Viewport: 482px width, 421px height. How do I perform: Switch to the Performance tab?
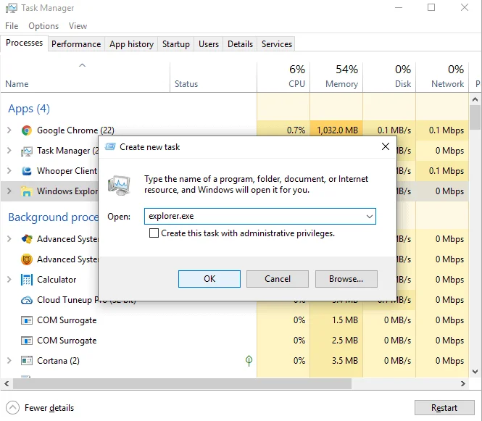click(76, 44)
